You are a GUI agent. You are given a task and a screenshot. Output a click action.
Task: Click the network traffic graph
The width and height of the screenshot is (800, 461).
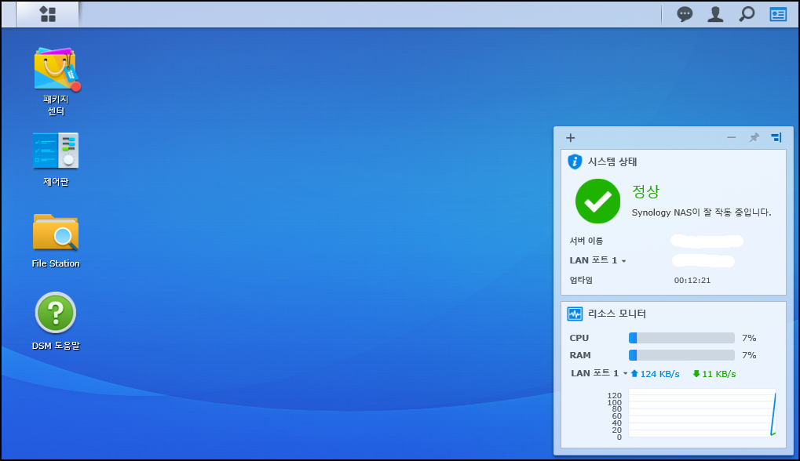[702, 412]
